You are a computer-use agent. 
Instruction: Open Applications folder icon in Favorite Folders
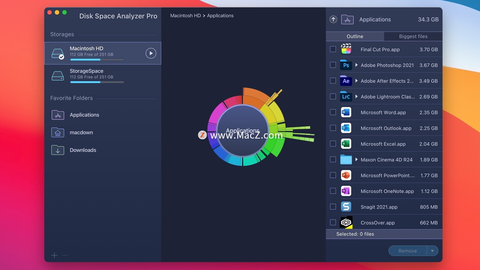click(x=58, y=115)
